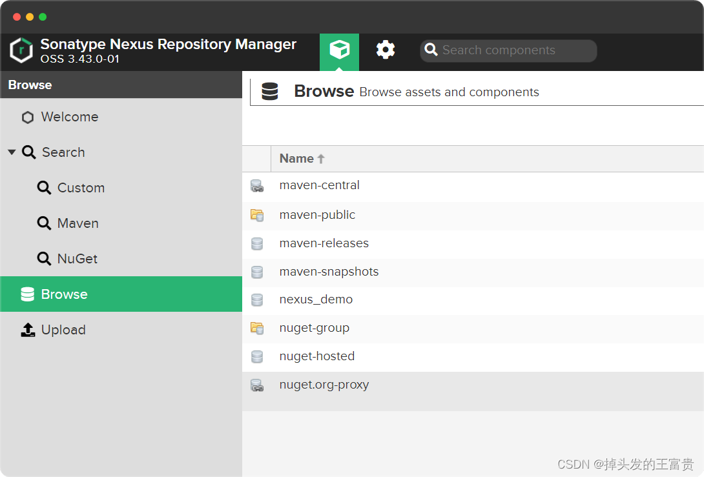Collapse the Search tree node arrow

pyautogui.click(x=12, y=152)
